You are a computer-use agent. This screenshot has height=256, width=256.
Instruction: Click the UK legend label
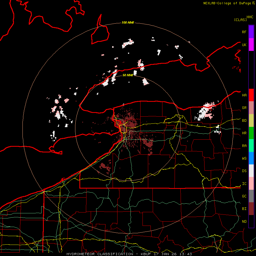244,45
